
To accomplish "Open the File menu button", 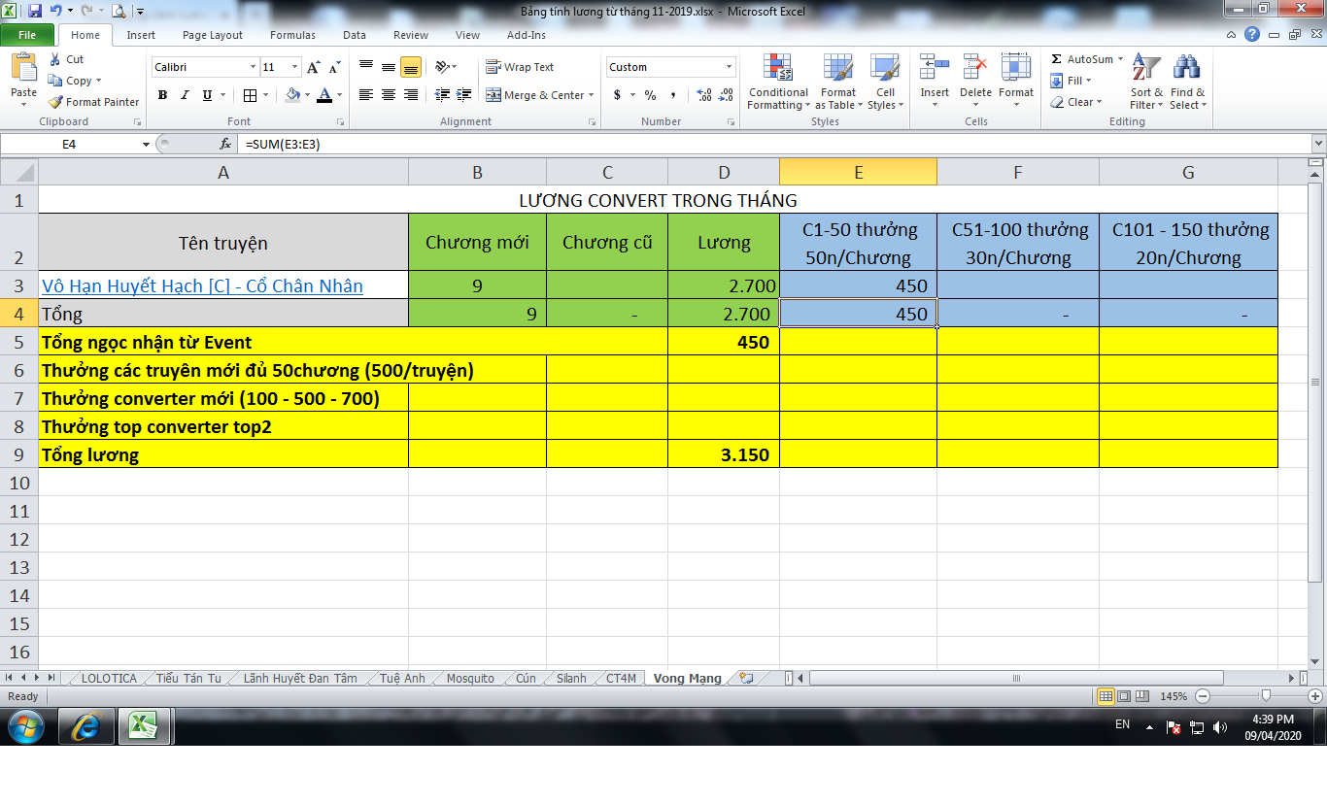I will [27, 35].
